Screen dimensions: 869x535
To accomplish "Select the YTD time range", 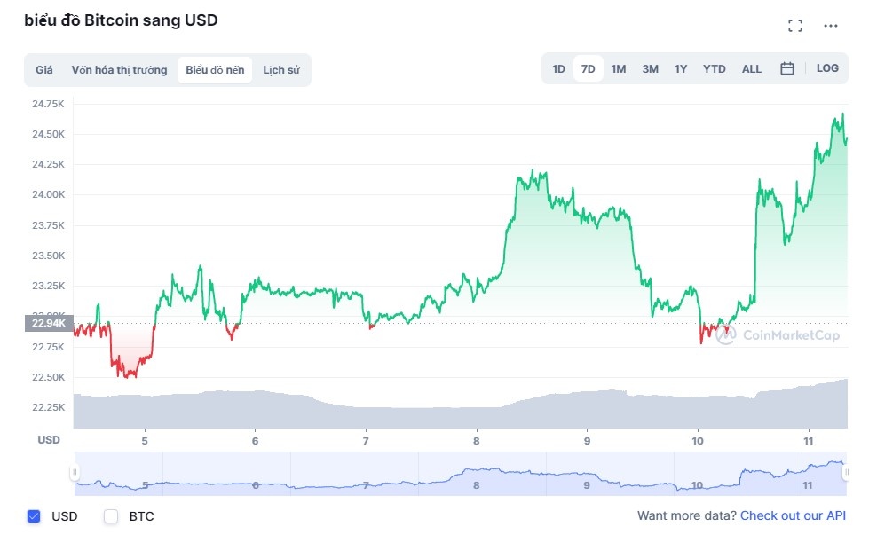I will pyautogui.click(x=714, y=67).
